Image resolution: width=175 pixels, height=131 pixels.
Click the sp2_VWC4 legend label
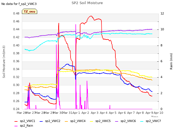click(x=78, y=121)
